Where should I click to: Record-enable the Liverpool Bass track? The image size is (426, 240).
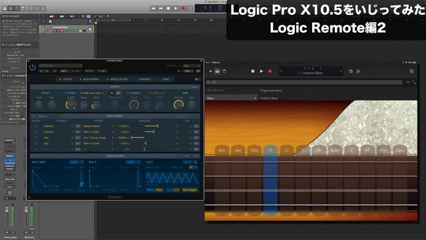(63, 31)
